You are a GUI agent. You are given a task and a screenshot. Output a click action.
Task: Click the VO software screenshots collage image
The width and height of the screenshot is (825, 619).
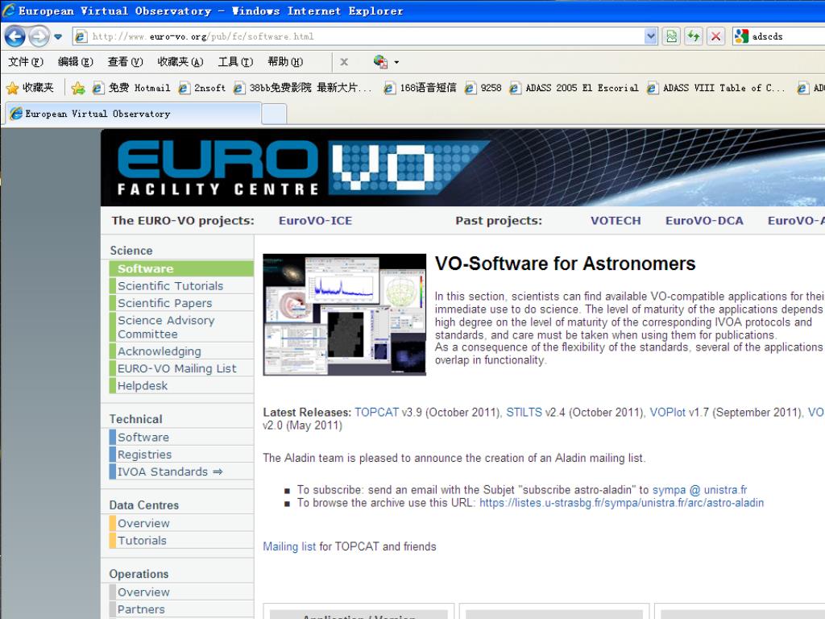coord(345,315)
